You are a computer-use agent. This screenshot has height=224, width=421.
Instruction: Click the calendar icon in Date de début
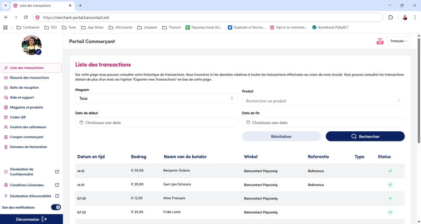coord(81,122)
